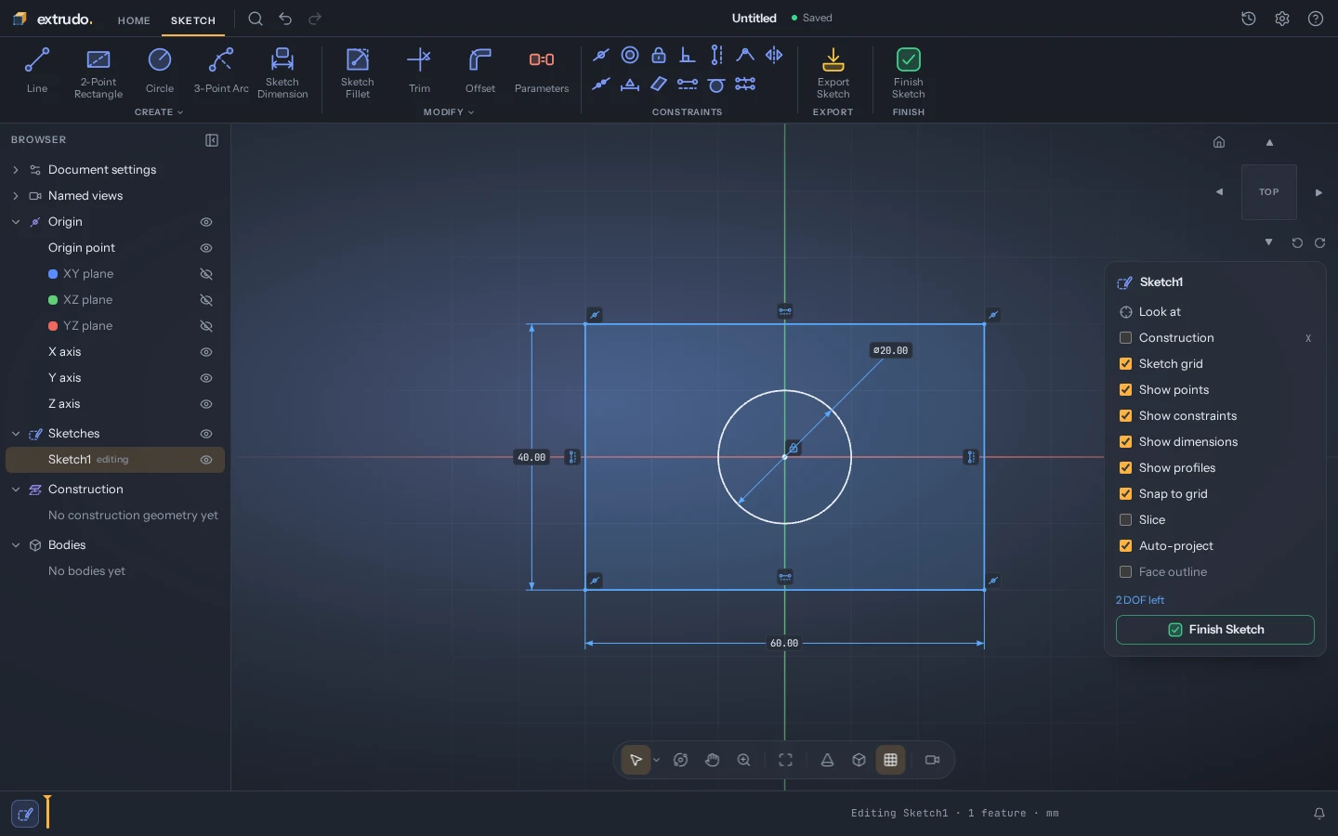The height and width of the screenshot is (836, 1338).
Task: Activate the pan hand tool
Action: [713, 760]
